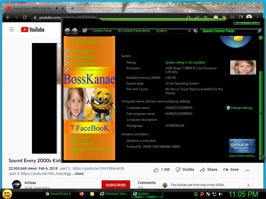Open more actions ellipsis under video
Viewport: 266px width, 199px height.
point(248,170)
